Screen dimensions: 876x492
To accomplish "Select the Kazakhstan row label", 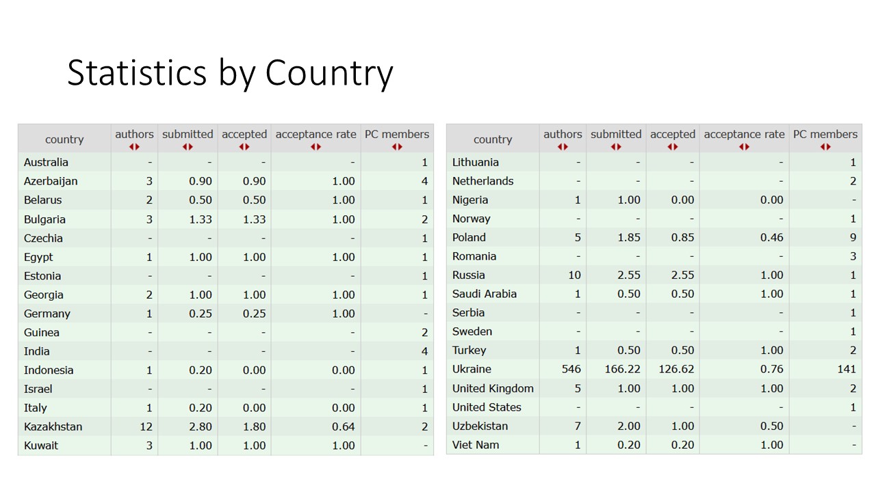I will pos(53,426).
